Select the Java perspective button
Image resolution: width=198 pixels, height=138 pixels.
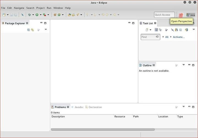tap(191, 15)
